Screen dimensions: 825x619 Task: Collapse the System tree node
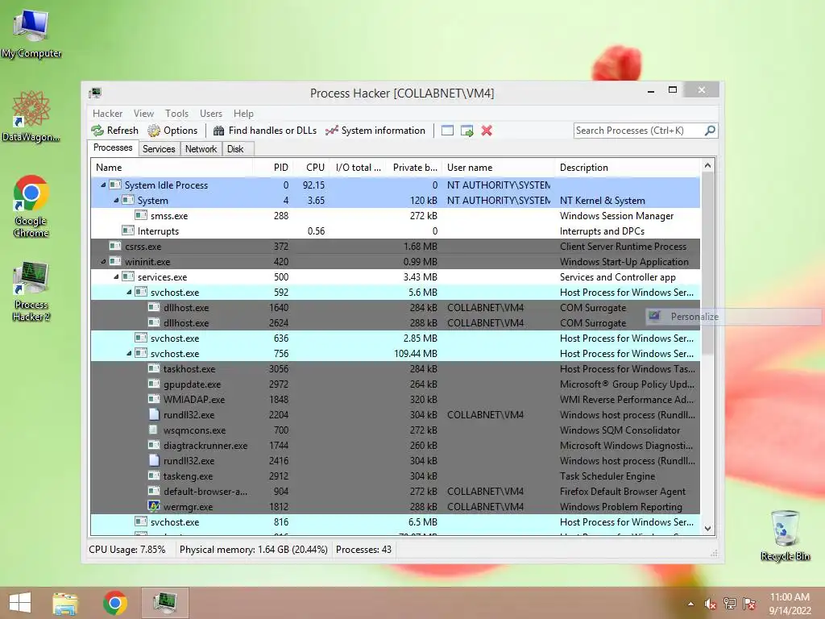(x=116, y=201)
